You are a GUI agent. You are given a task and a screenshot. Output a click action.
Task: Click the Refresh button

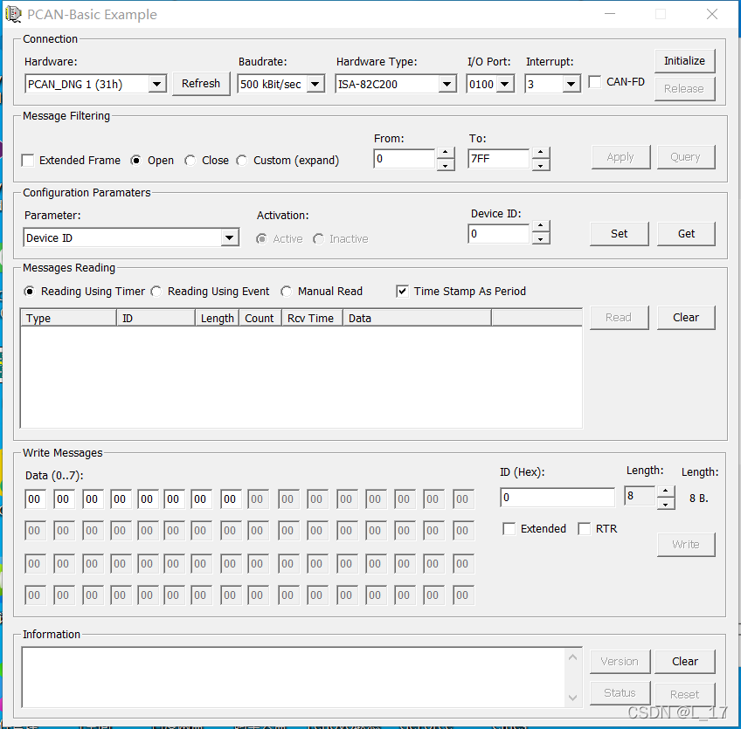tap(201, 84)
